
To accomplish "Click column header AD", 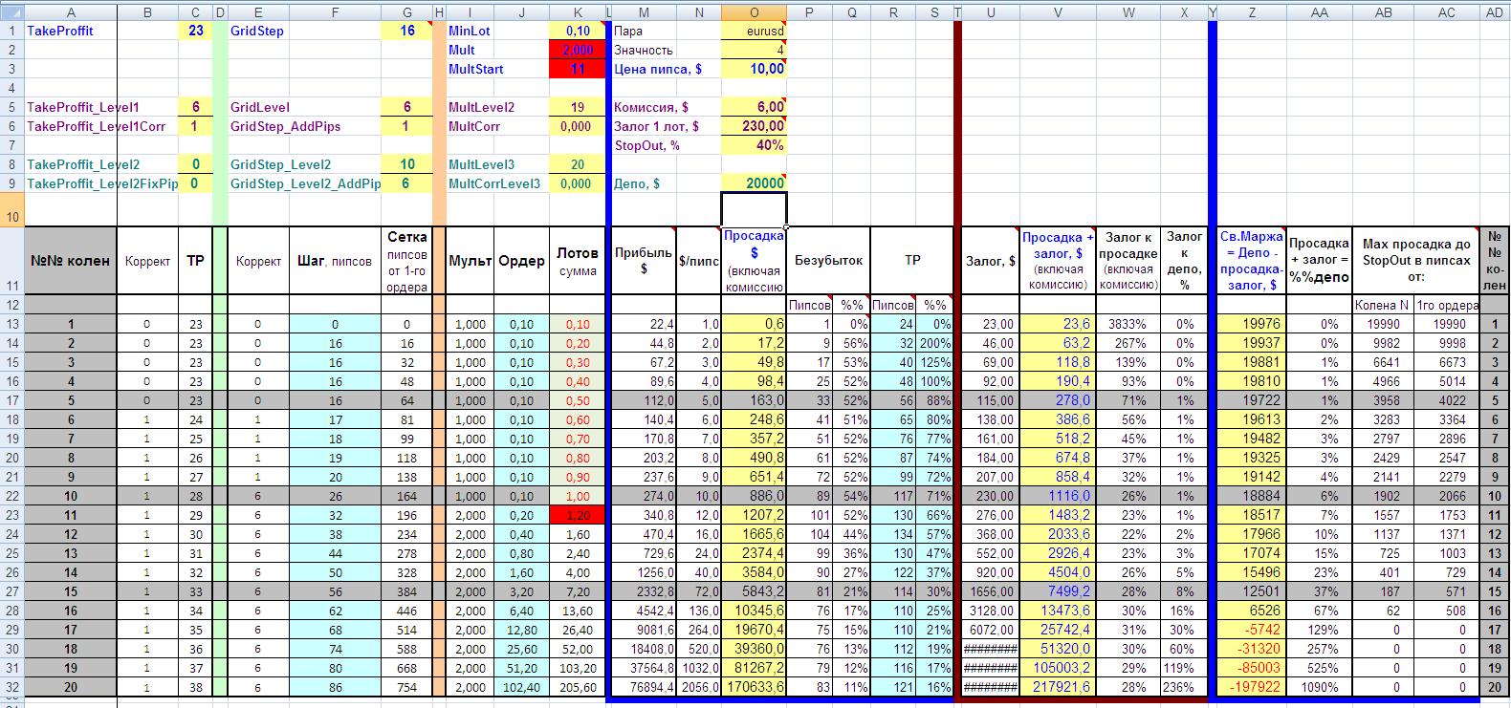I will coord(1495,12).
